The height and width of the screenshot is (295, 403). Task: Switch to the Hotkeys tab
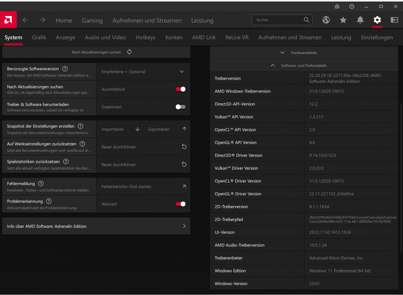pyautogui.click(x=146, y=37)
